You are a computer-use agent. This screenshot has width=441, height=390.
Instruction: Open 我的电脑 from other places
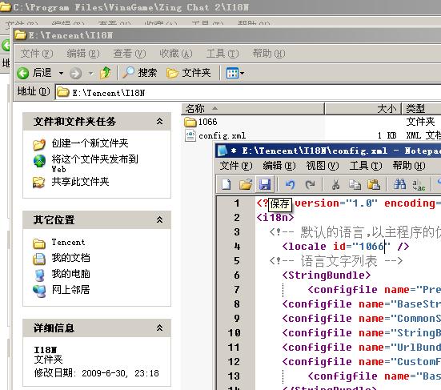(70, 274)
